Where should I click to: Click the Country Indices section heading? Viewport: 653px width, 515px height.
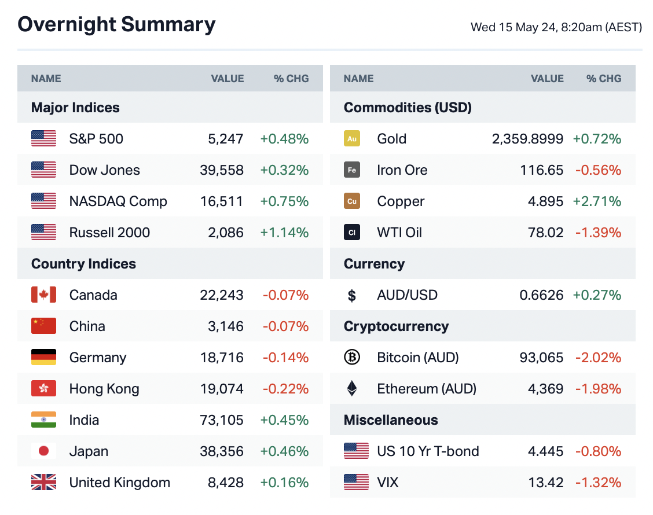83,264
